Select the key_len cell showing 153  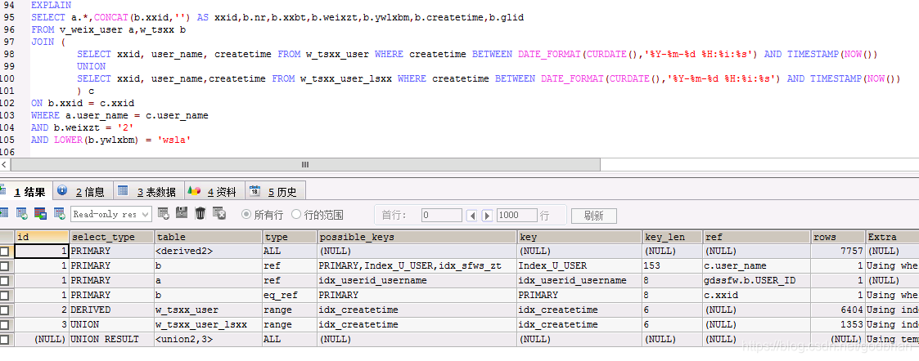[x=672, y=265]
